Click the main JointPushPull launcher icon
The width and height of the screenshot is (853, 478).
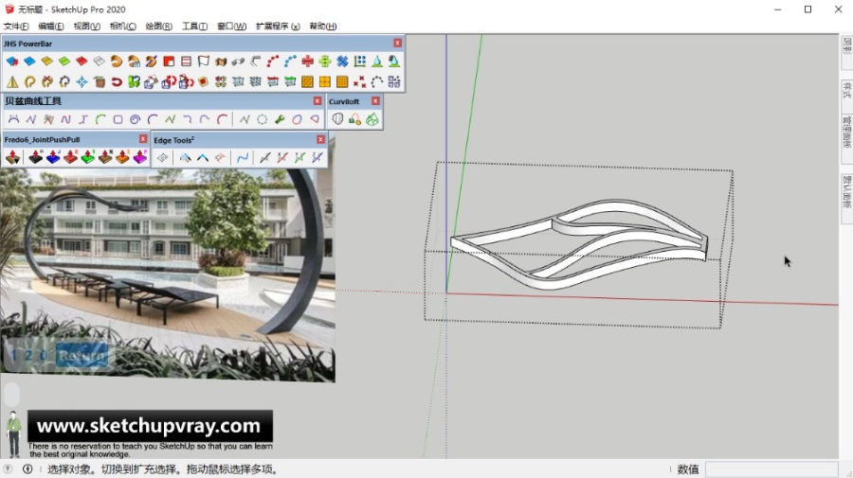(13, 157)
